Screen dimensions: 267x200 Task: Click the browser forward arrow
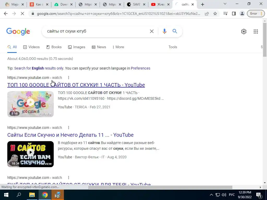click(x=14, y=14)
